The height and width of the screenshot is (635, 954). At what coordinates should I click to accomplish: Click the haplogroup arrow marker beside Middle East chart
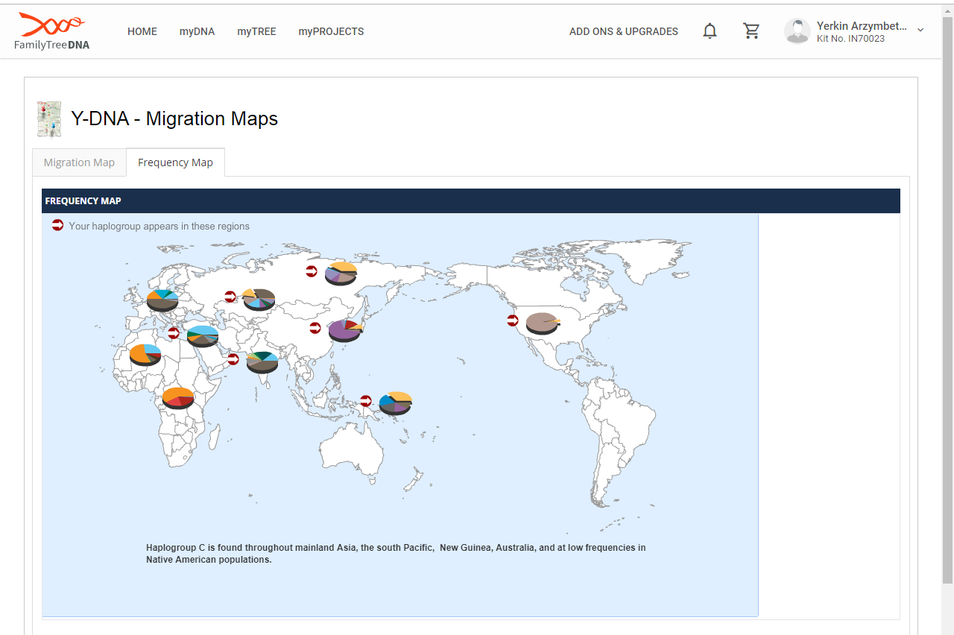(x=174, y=333)
